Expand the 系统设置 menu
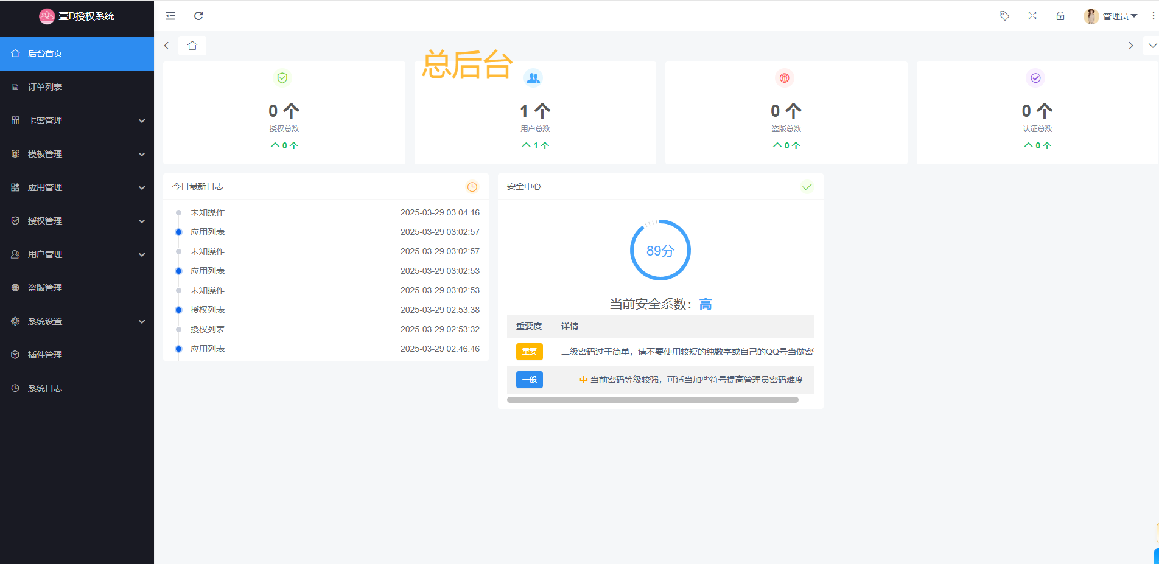 pos(44,321)
